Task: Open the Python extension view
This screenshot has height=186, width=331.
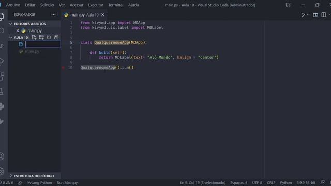Action: point(2,106)
